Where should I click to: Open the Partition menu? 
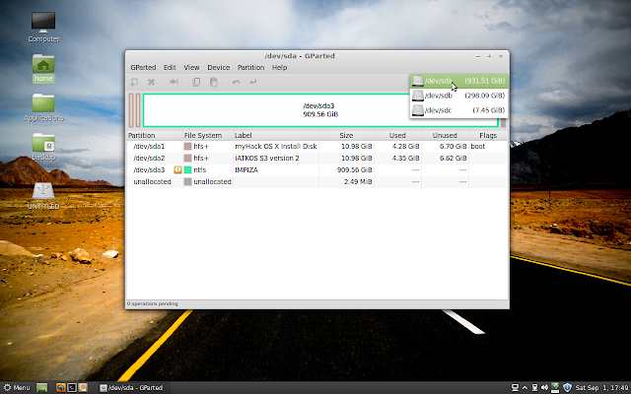point(250,68)
